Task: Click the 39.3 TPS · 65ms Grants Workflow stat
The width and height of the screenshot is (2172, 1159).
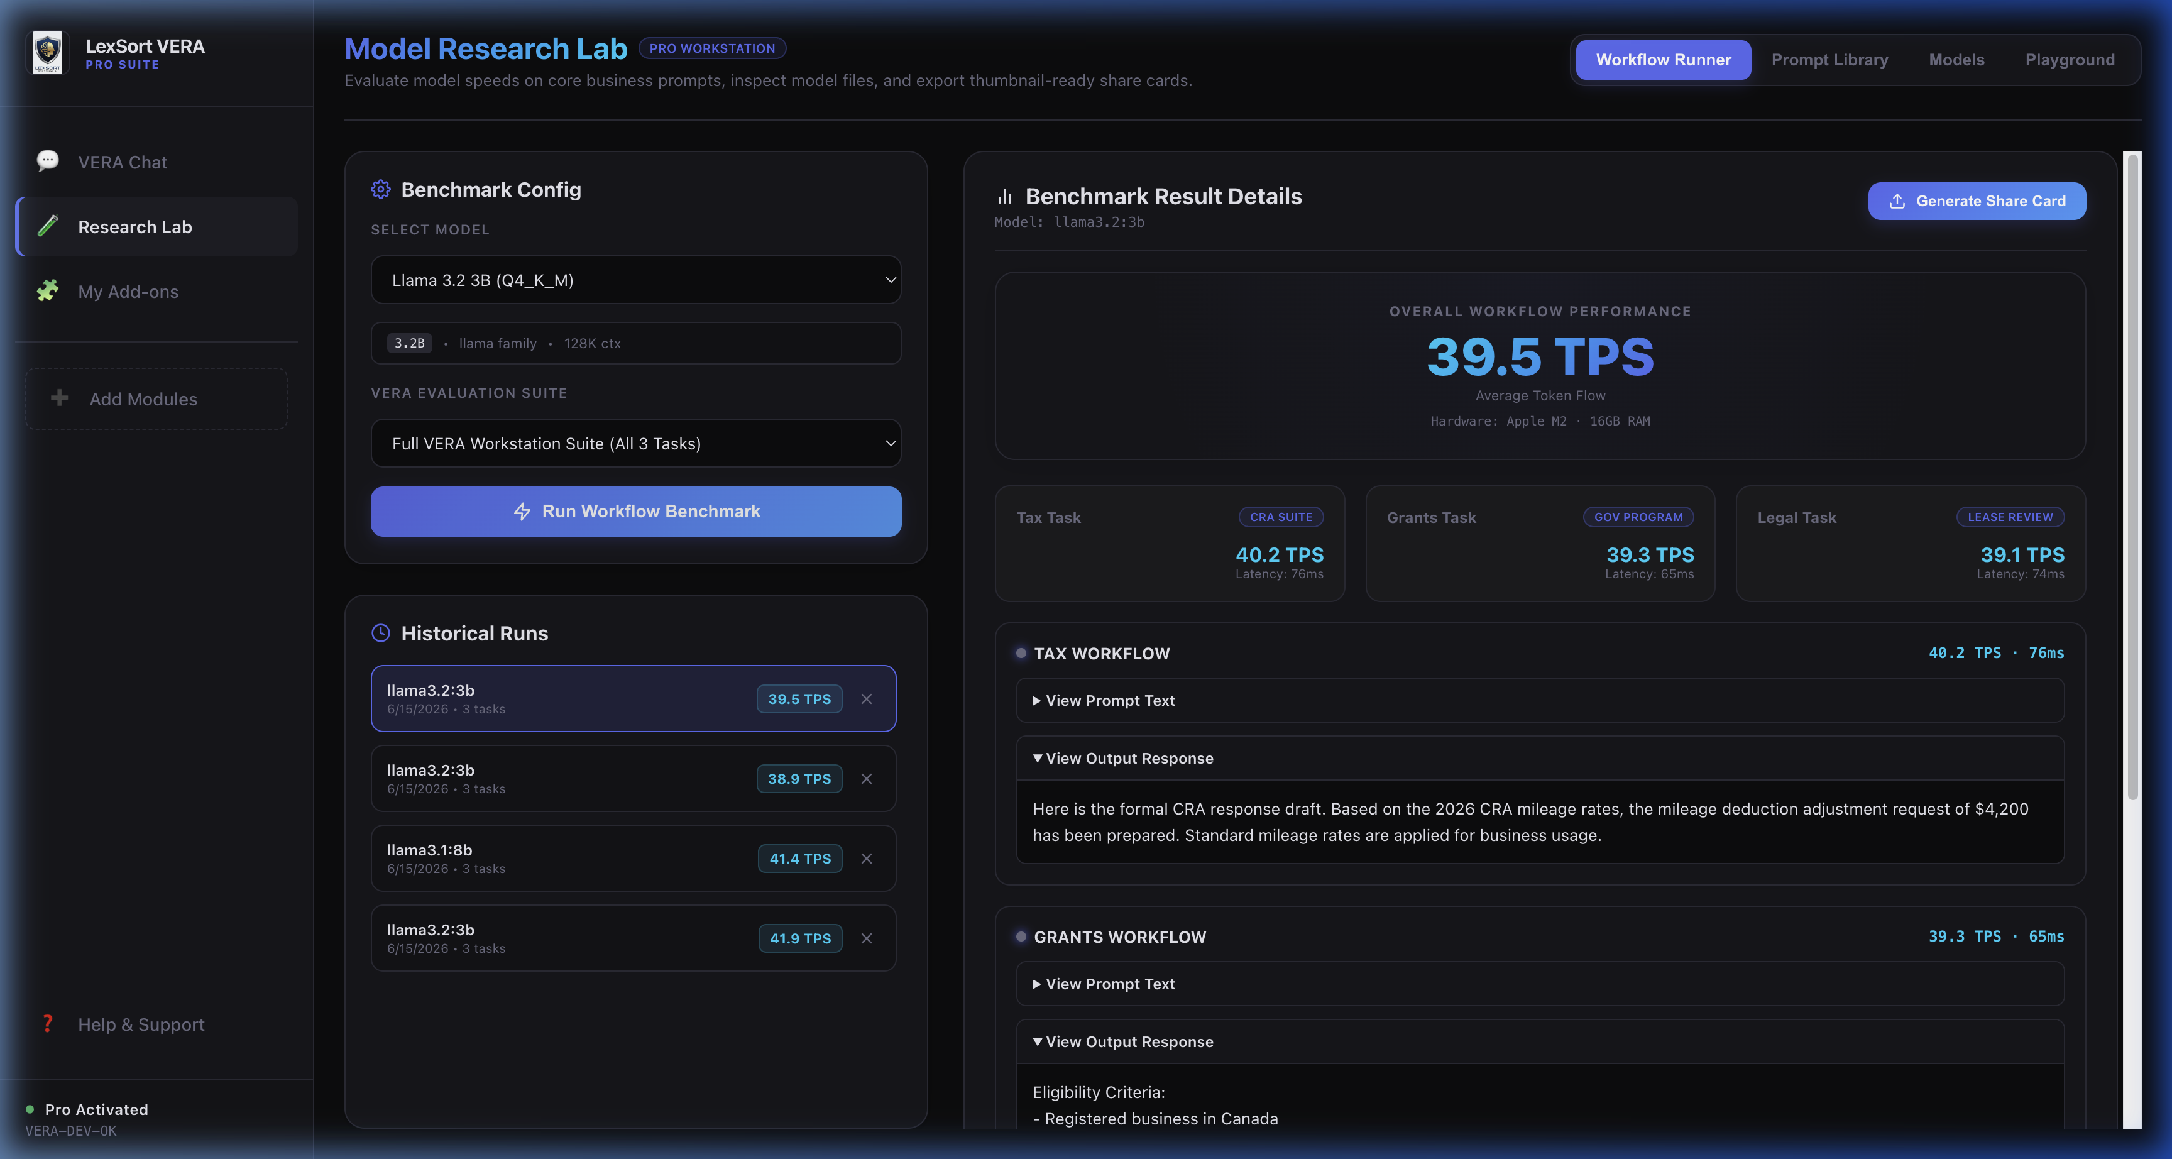Action: click(1996, 937)
